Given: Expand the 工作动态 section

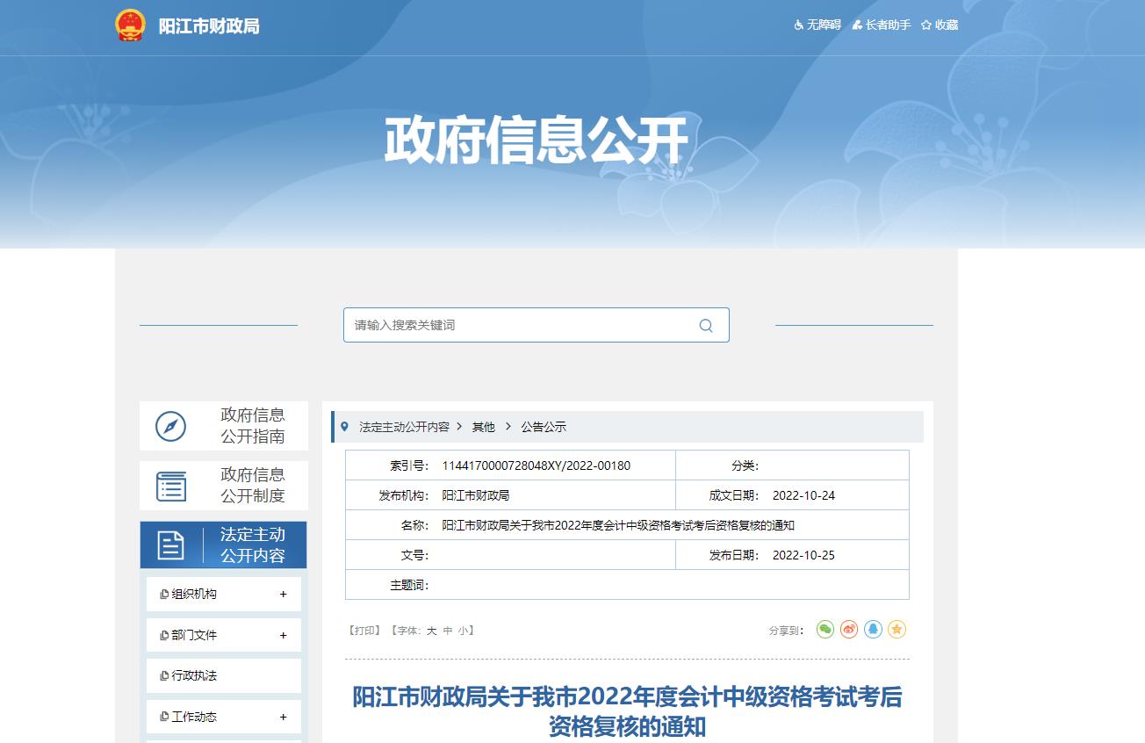Looking at the screenshot, I should [223, 717].
